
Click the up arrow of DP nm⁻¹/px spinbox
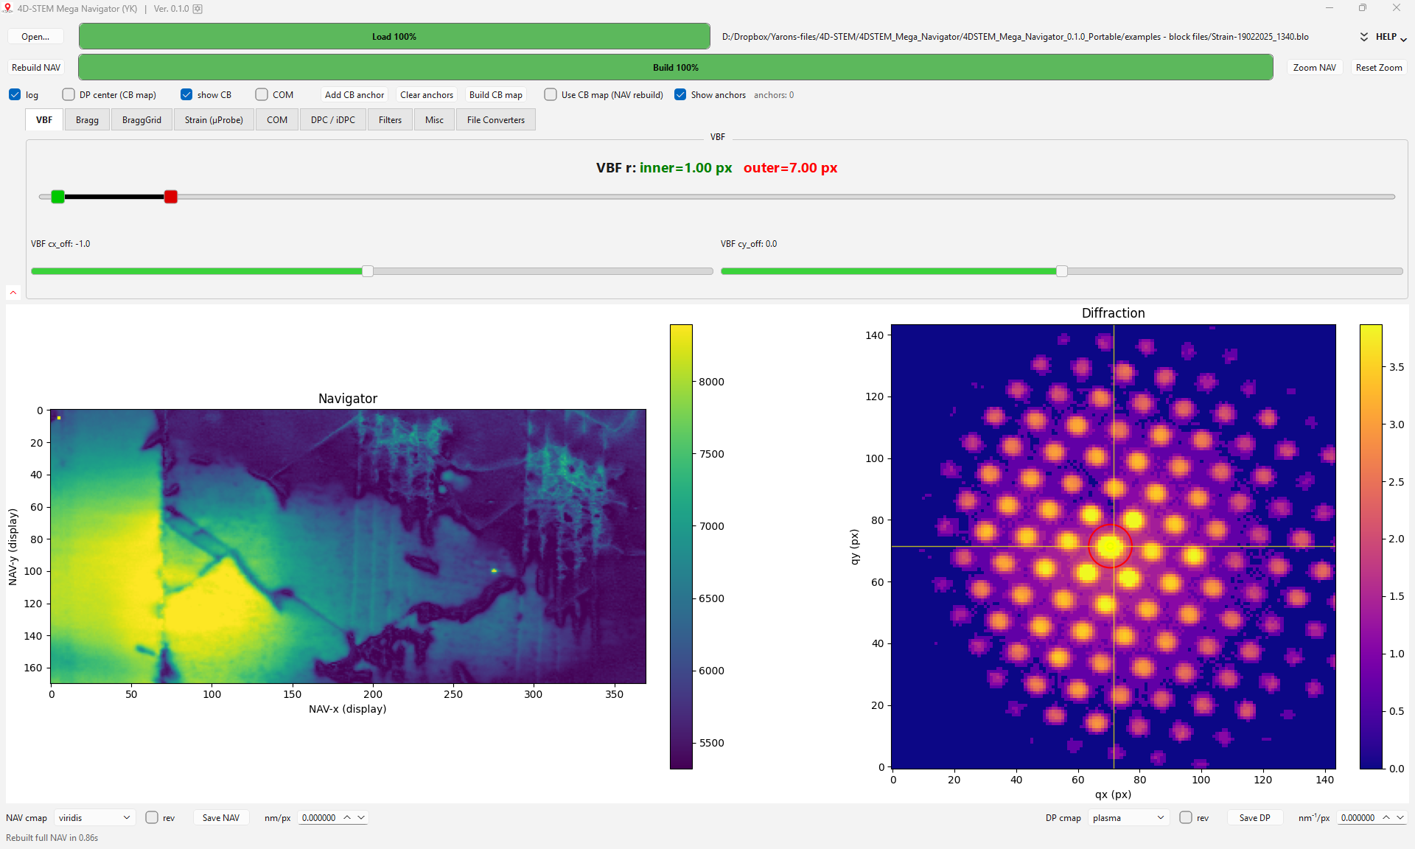coord(1386,817)
